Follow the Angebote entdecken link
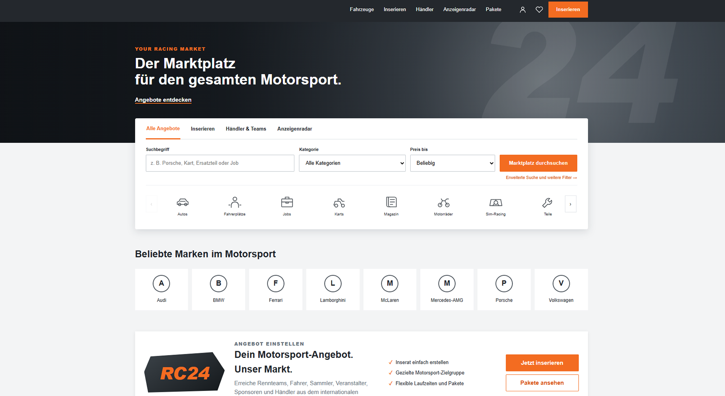This screenshot has width=725, height=396. (x=163, y=100)
